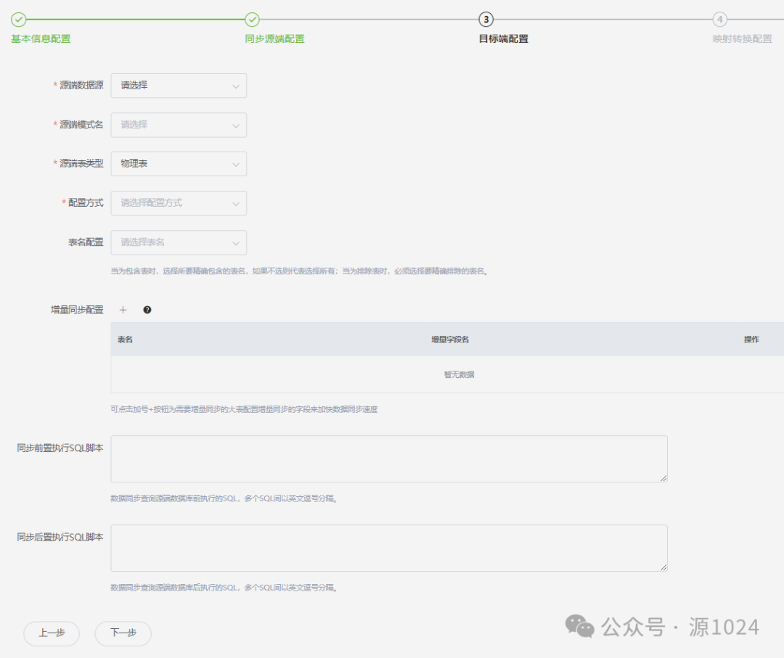Open the 配置方式 dropdown
784x658 pixels.
tap(179, 203)
